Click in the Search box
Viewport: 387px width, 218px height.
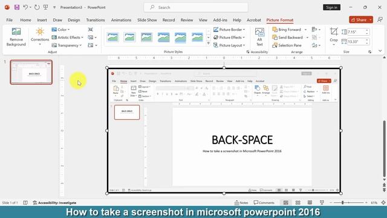pos(196,7)
